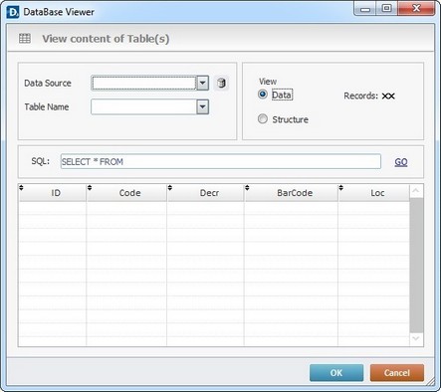441x392 pixels.
Task: Open the Data Source dropdown arrow
Action: [x=203, y=83]
